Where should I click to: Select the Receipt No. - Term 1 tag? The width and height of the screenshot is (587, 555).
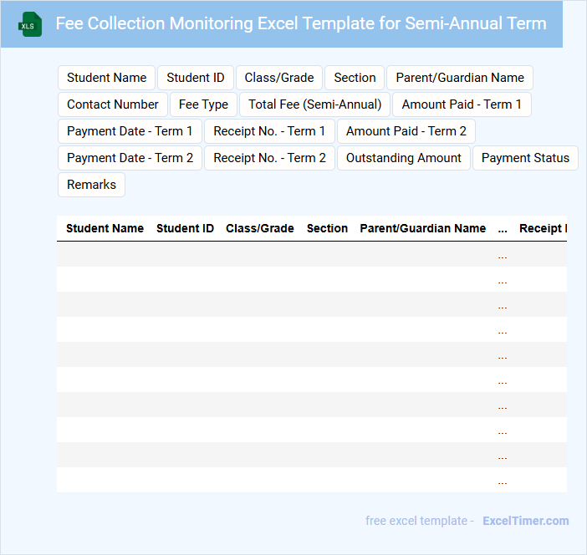coord(269,131)
